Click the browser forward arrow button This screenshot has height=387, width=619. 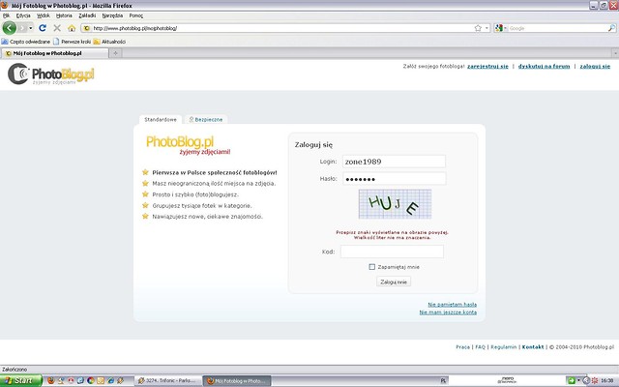[22, 28]
